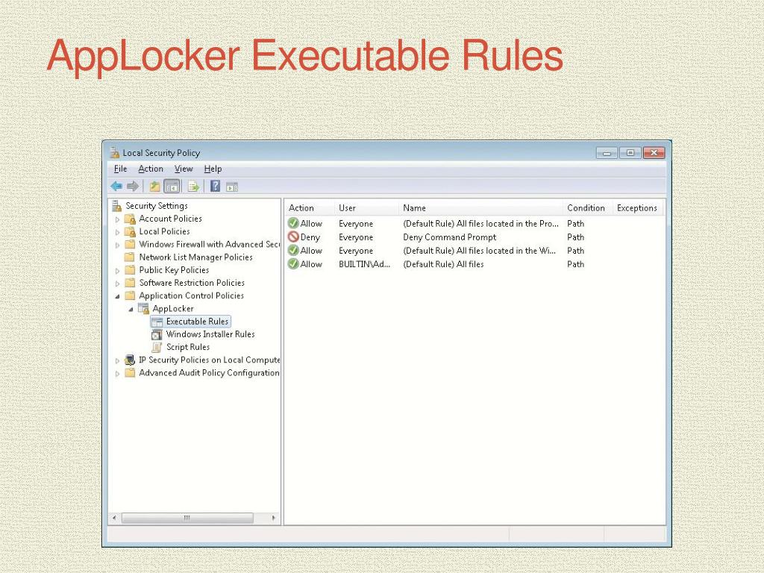Toggle the Show/Hide Console Tree icon
The width and height of the screenshot is (764, 573).
(x=172, y=186)
